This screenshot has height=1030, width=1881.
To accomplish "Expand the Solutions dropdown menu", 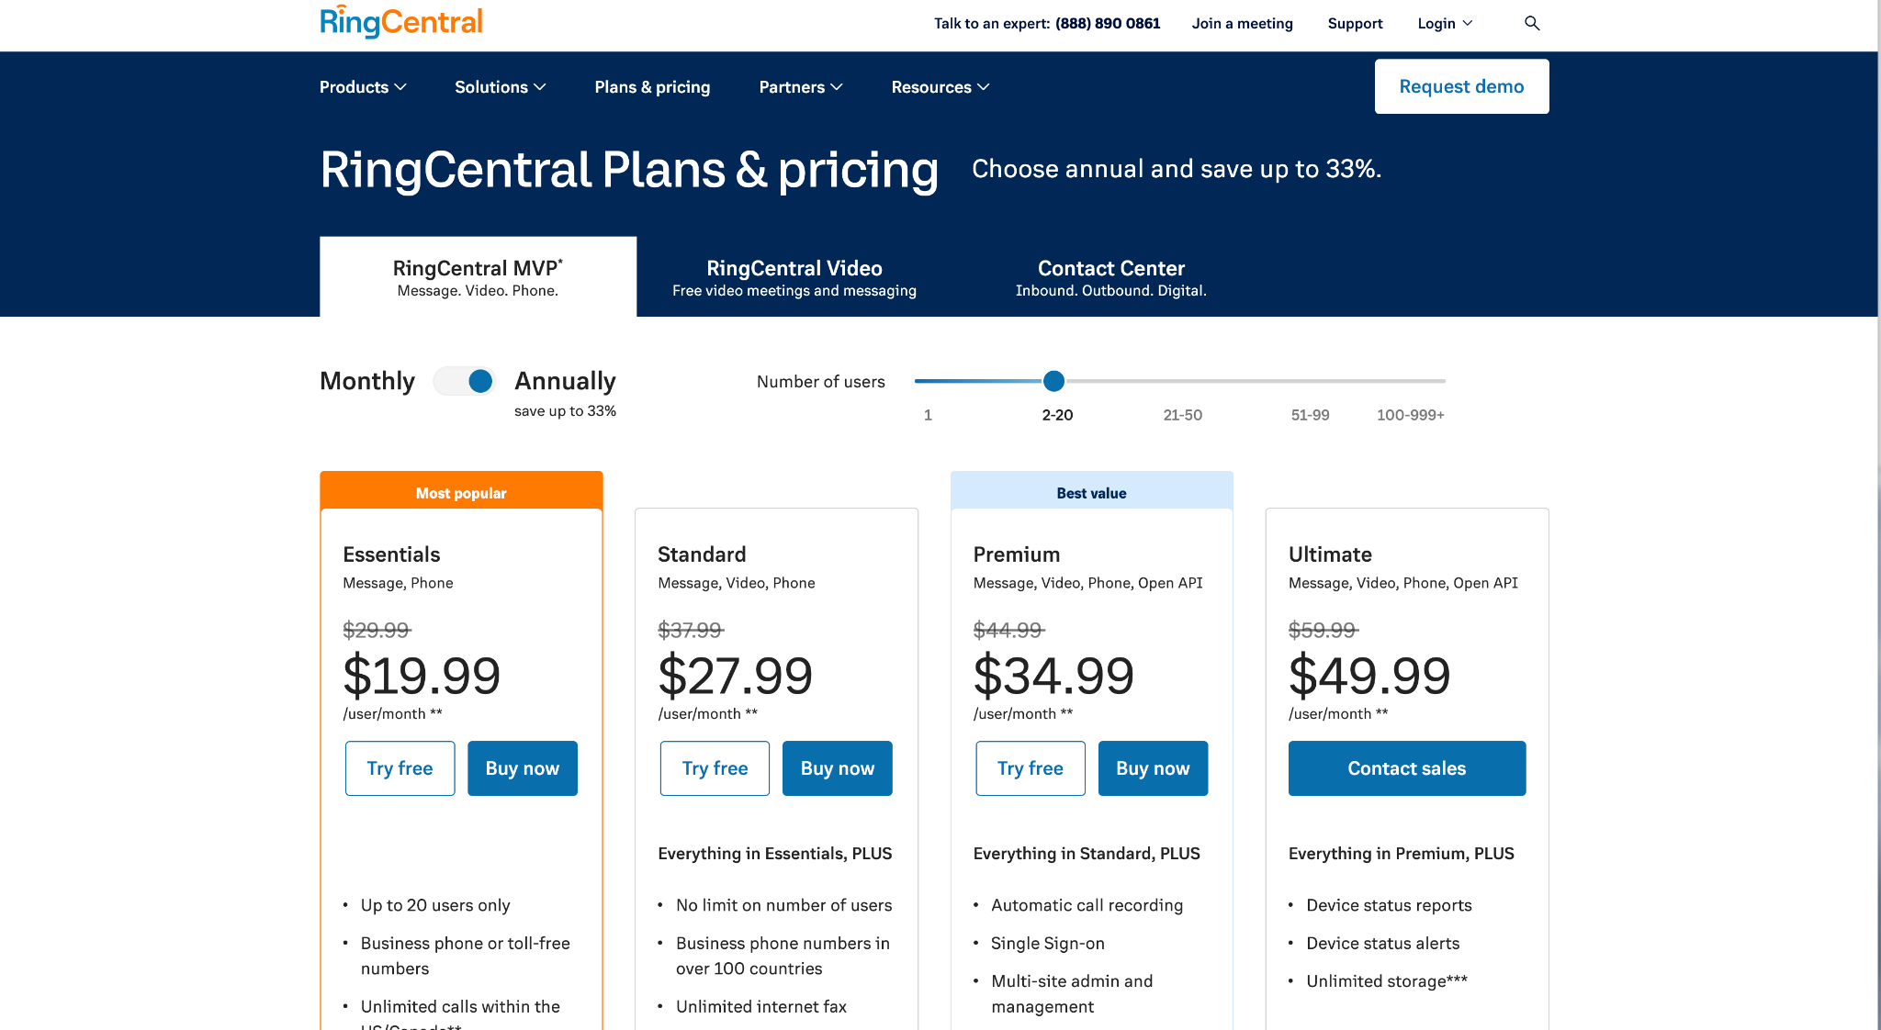I will click(x=500, y=87).
